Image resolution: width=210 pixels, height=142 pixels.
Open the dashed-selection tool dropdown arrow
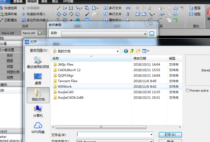click(x=97, y=8)
